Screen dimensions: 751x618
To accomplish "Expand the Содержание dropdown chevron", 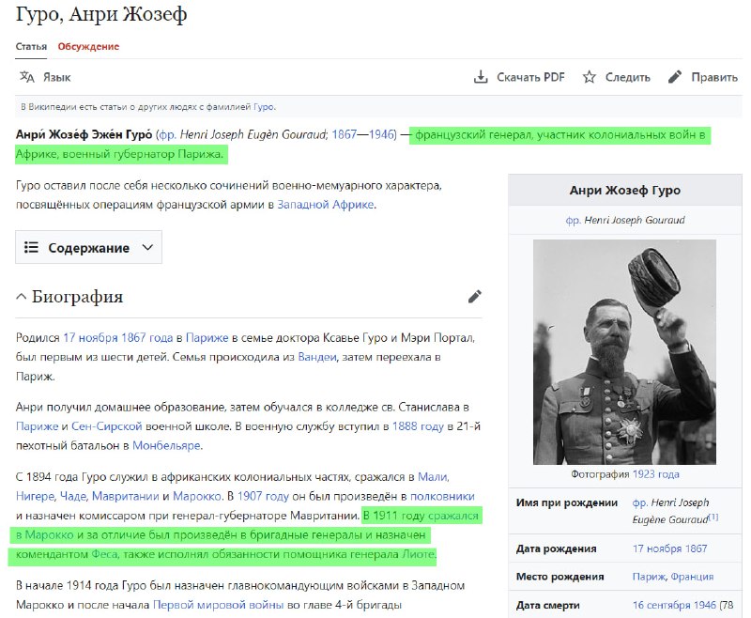I will tap(147, 247).
